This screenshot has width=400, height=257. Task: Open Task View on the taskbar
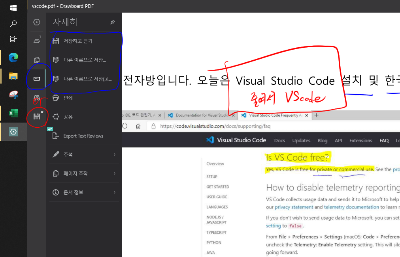pos(13,39)
